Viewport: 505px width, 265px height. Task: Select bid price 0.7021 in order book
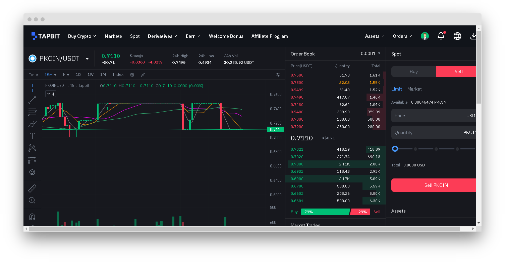(297, 149)
